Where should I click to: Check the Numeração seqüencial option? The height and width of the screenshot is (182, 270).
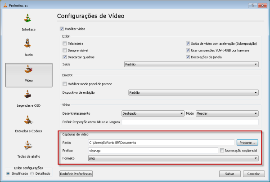coord(221,151)
